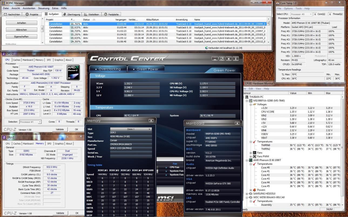Open the Select CPU Processor #0 dropdown

301,14
